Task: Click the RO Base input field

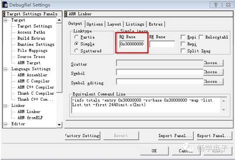Action: click(132, 44)
